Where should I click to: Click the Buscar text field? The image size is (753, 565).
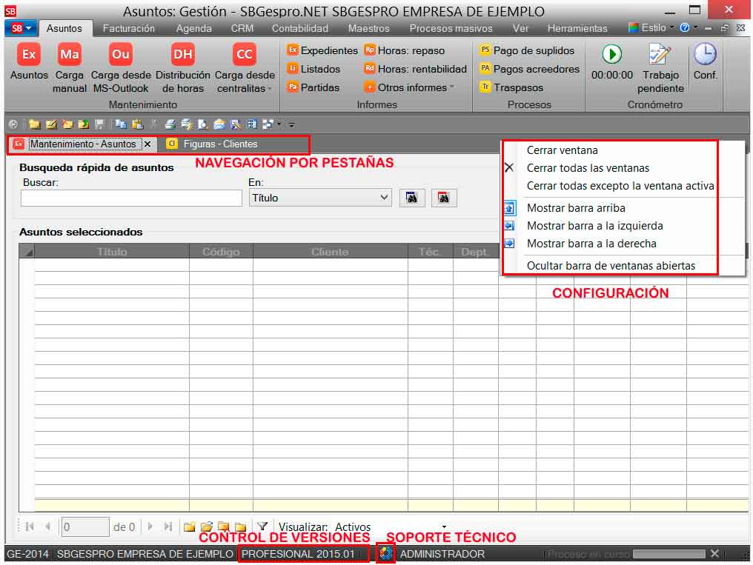point(131,198)
